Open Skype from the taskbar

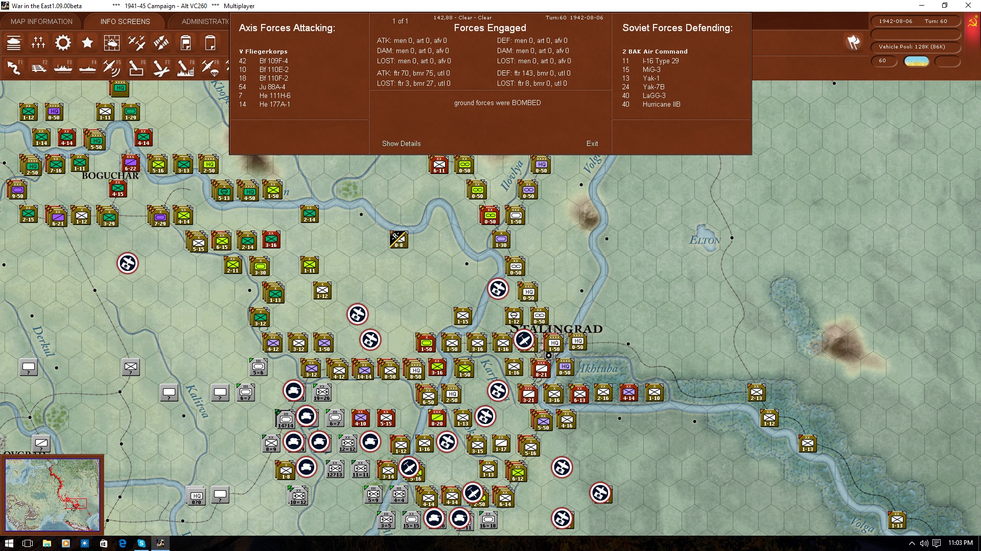[x=142, y=543]
